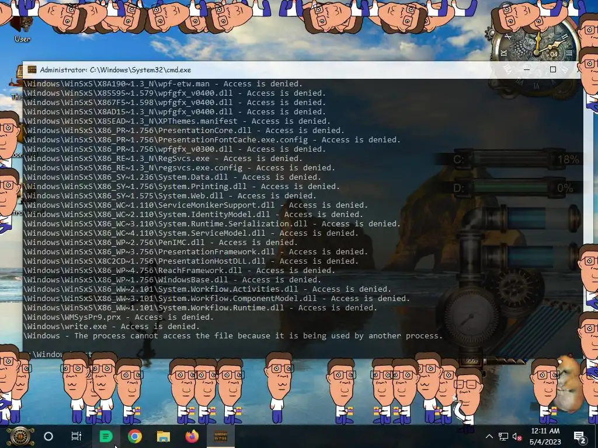
Task: Open the muted volume tray icon
Action: click(517, 437)
